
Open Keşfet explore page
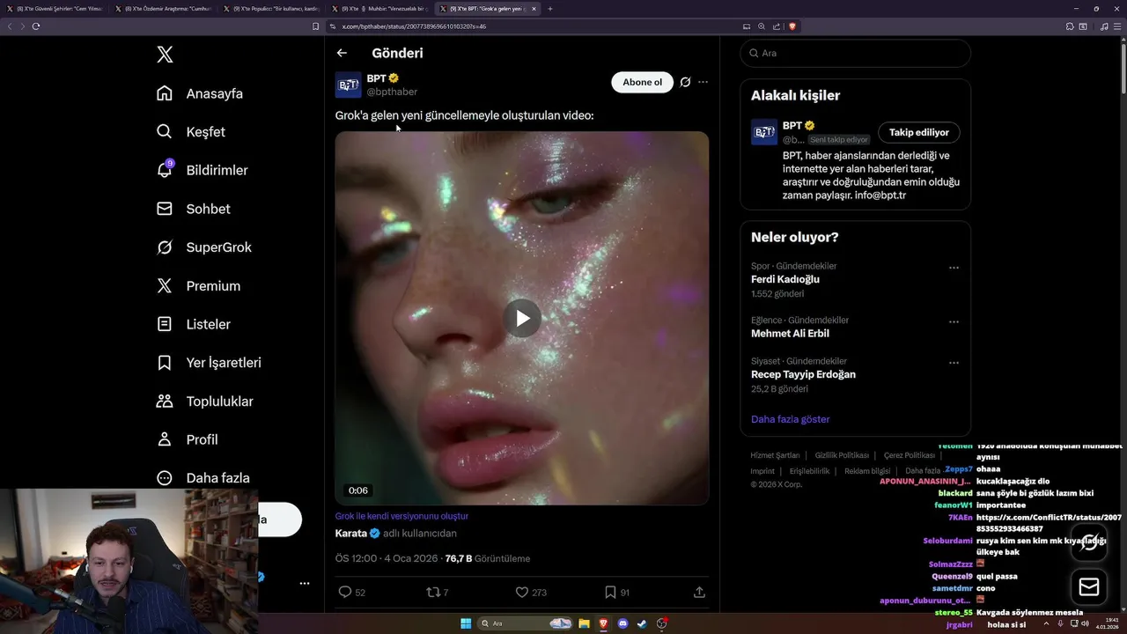(x=191, y=132)
